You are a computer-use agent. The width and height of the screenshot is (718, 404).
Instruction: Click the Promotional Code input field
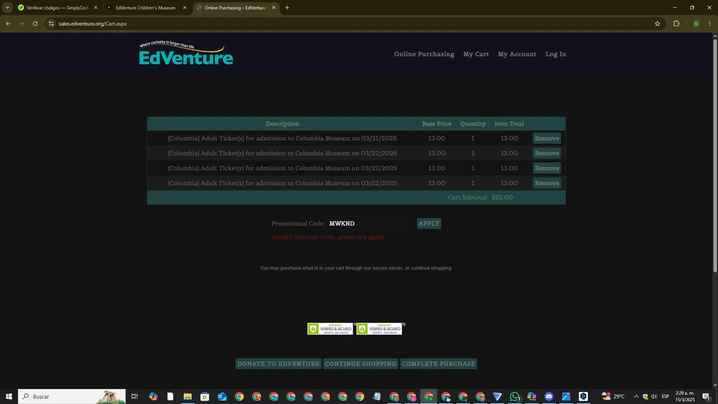point(369,224)
